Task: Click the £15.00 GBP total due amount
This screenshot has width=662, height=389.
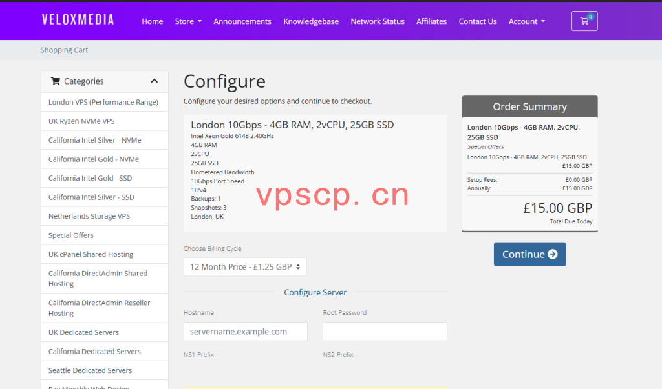Action: [x=557, y=208]
